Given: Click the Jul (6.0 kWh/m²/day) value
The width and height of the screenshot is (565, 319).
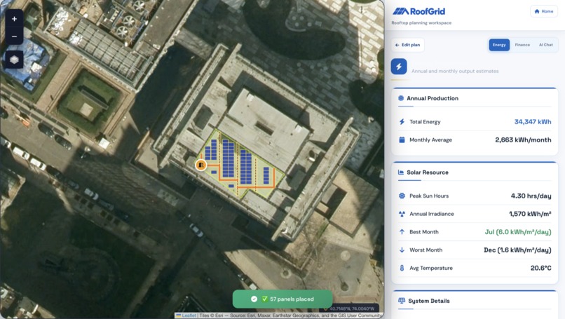Looking at the screenshot, I should (x=518, y=232).
